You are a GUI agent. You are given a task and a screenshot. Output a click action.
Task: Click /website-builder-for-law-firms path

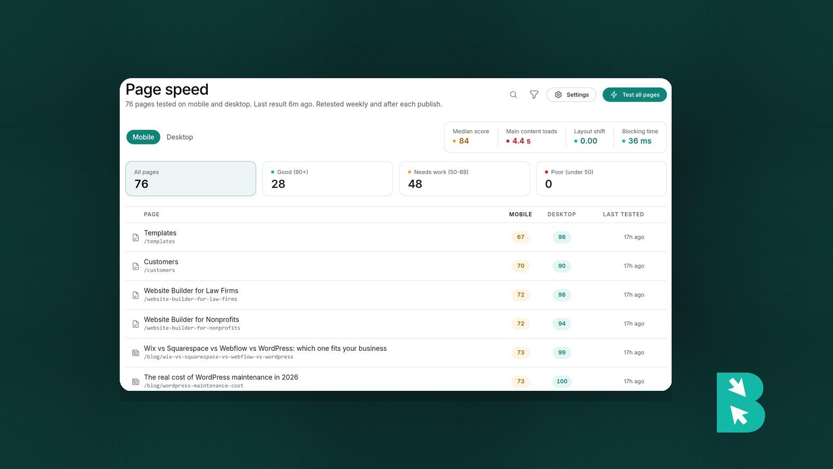(x=191, y=299)
